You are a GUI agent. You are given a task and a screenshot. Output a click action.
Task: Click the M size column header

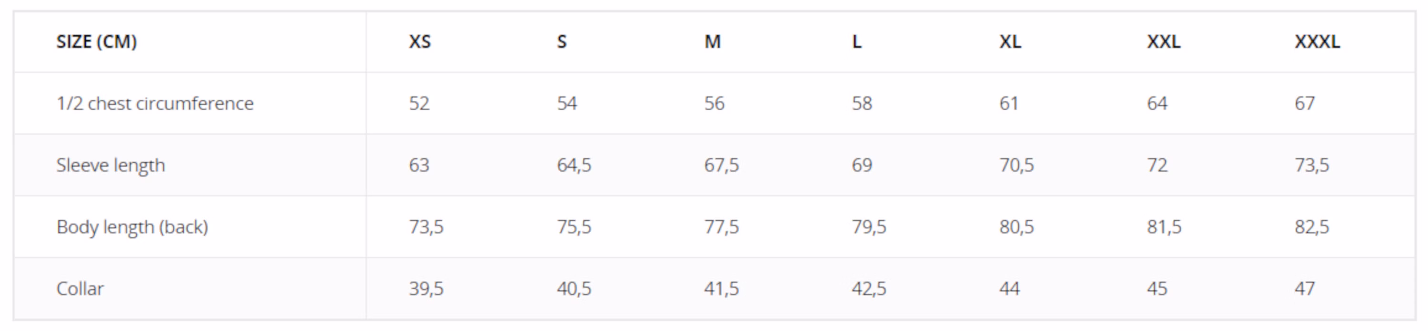click(713, 42)
